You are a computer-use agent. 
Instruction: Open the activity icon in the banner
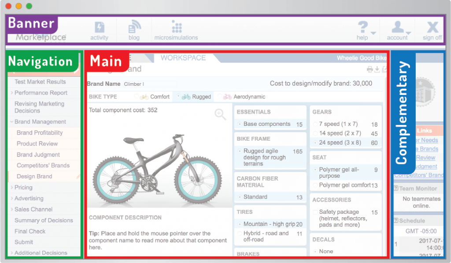100,27
